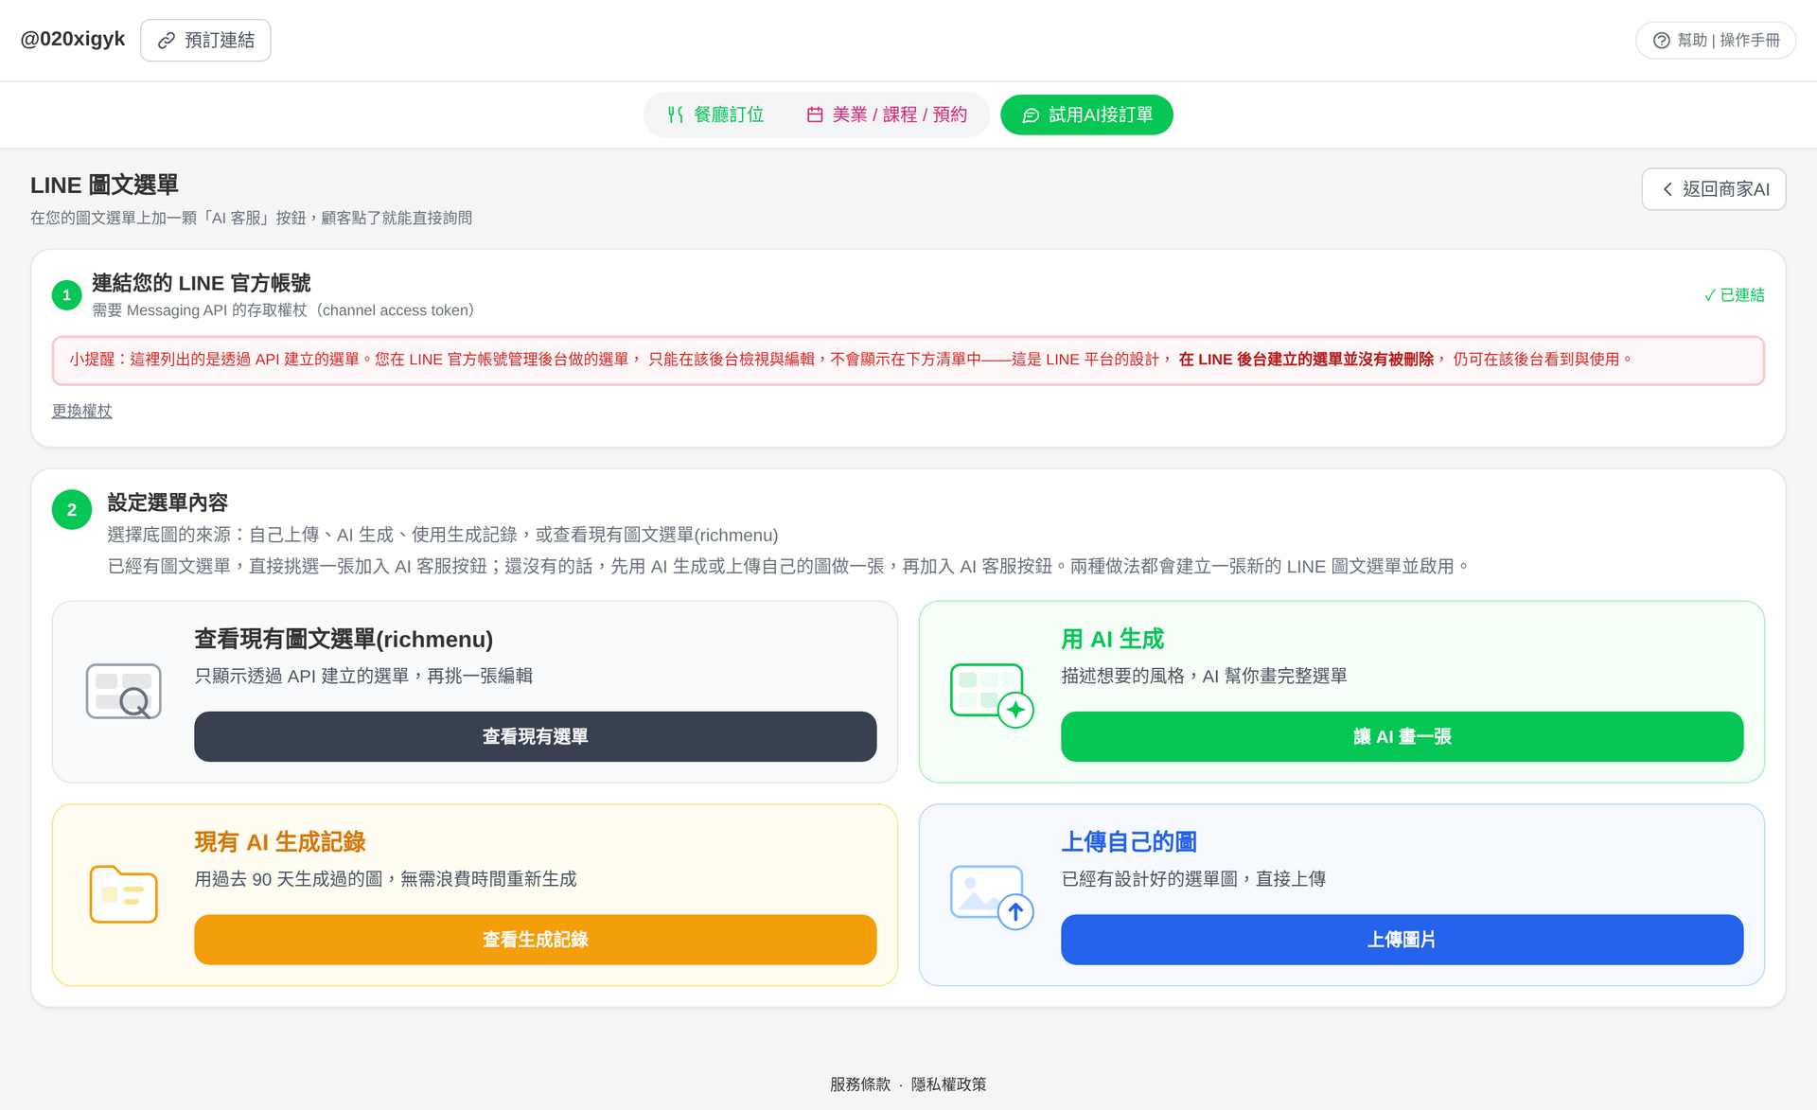Click the 查看現有圖文選單(richmenu) heading
Image resolution: width=1817 pixels, height=1110 pixels.
click(344, 640)
